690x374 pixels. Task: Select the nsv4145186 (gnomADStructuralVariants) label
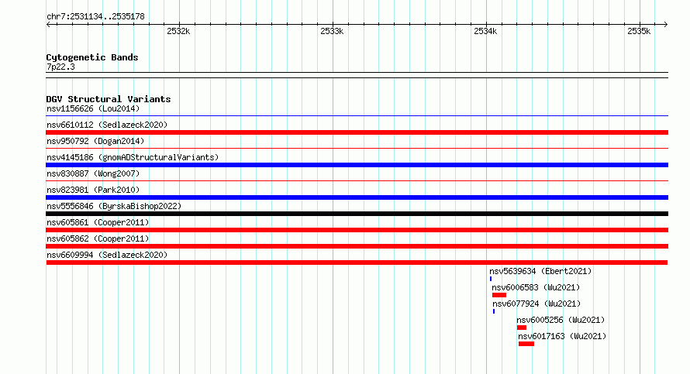coord(133,157)
